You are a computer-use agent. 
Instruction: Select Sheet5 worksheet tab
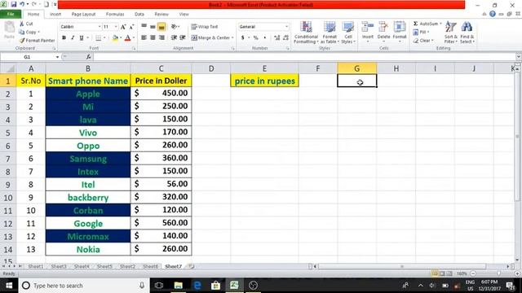(104, 266)
